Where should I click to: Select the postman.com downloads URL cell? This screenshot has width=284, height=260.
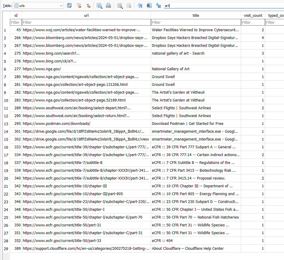point(86,124)
